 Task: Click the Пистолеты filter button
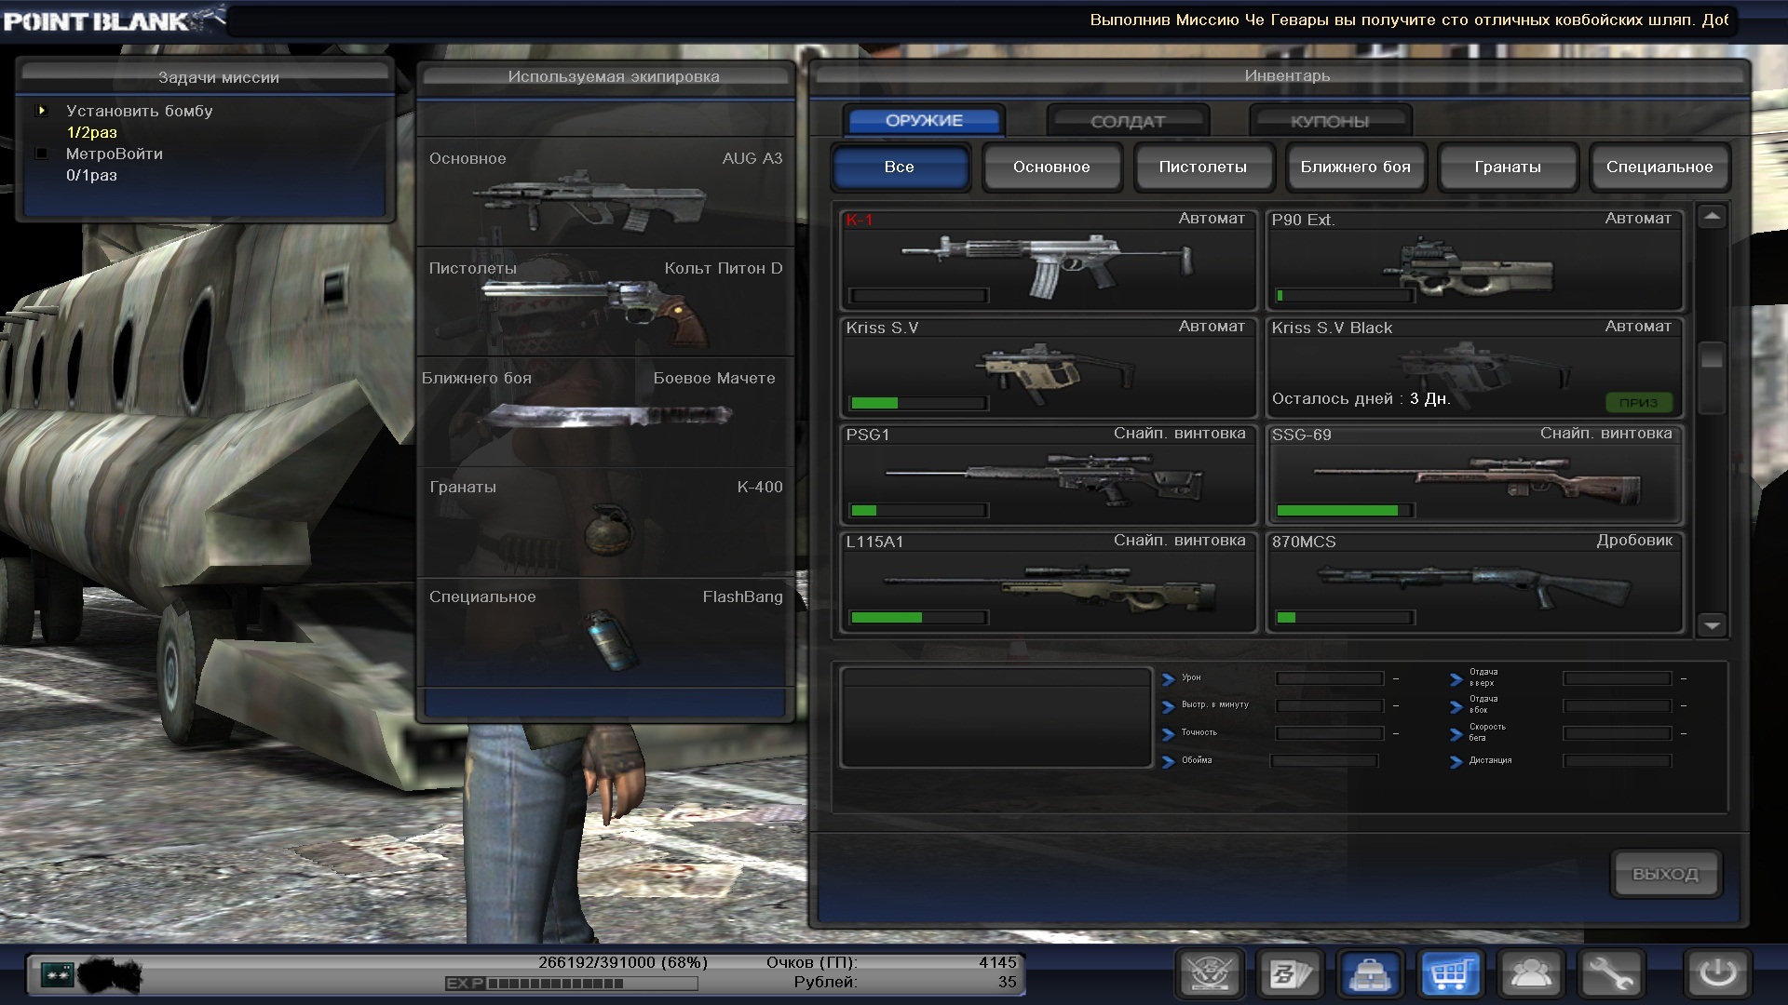tap(1203, 167)
